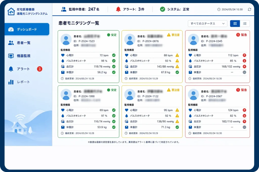Screen dimensions: 259x172
Task: Switch to list view
Action: tap(245, 23)
